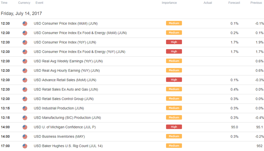The width and height of the screenshot is (264, 151).
Task: Click the Forecast column header
Action: click(x=234, y=3)
